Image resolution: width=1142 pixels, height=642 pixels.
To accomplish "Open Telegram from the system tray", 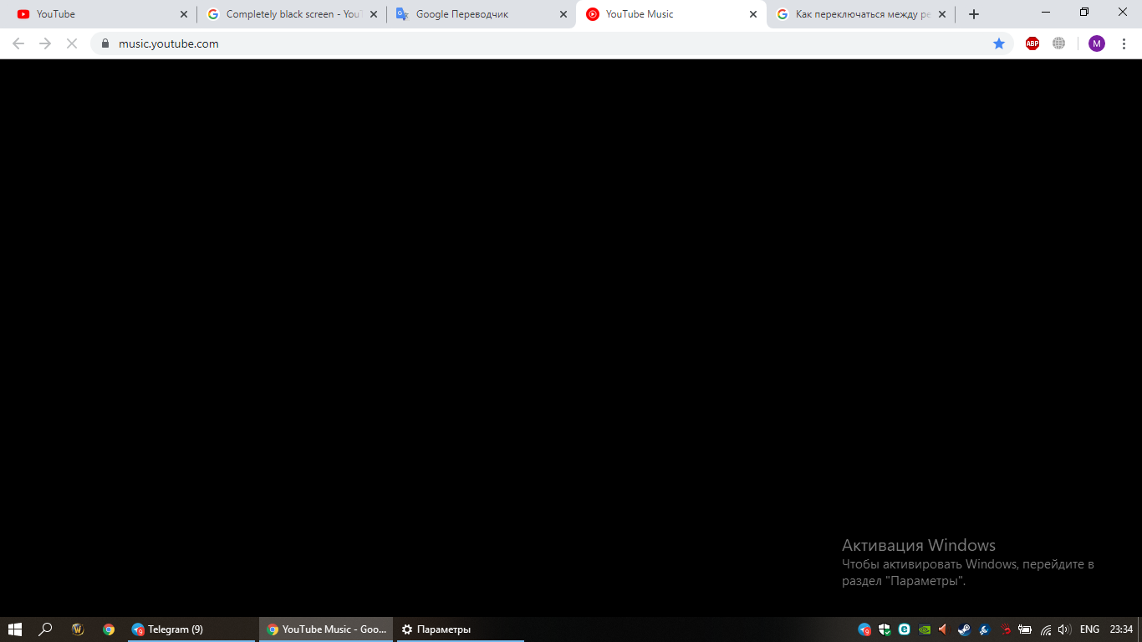I will (864, 629).
